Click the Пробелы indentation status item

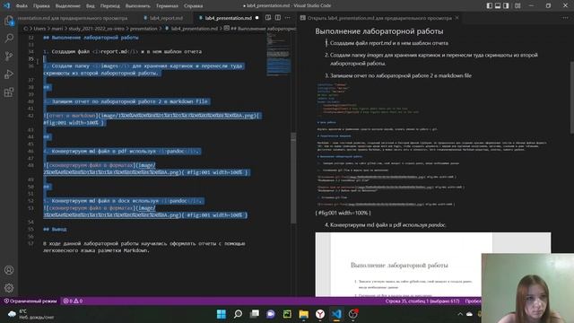[473, 301]
